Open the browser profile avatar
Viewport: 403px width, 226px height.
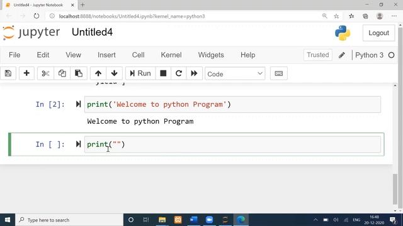coord(380,16)
